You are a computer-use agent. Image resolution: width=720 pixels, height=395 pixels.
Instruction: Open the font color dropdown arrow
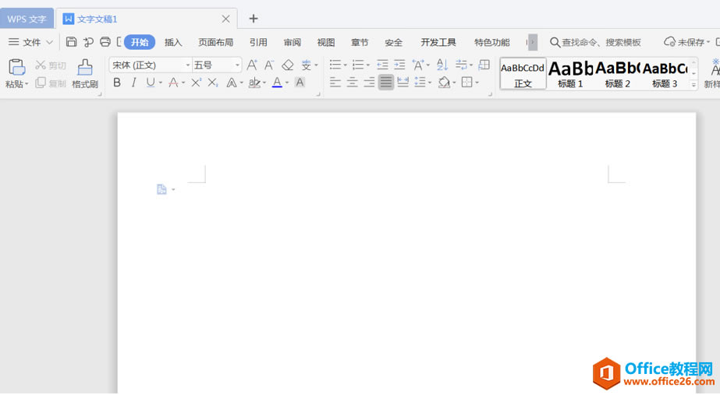[287, 83]
